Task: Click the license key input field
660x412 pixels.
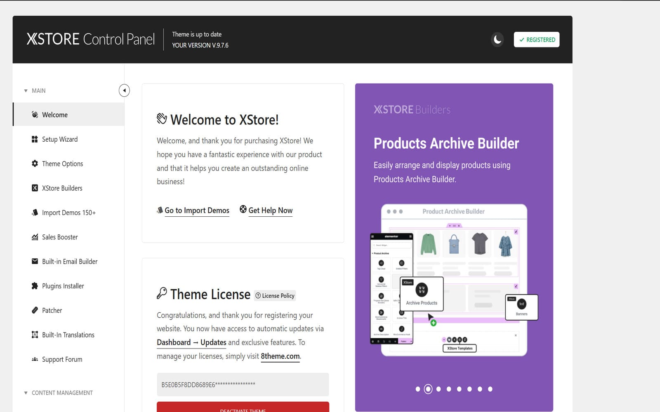Action: (x=243, y=384)
